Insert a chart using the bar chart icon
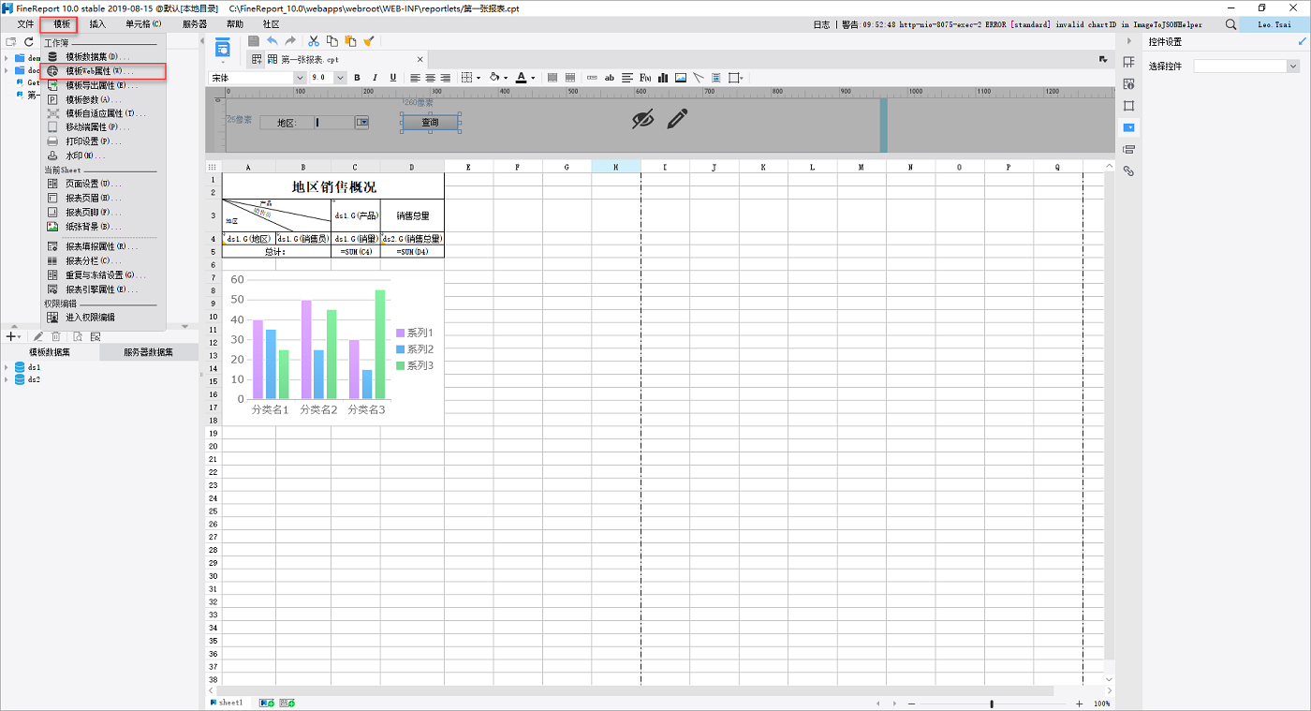The height and width of the screenshot is (711, 1311). tap(663, 78)
